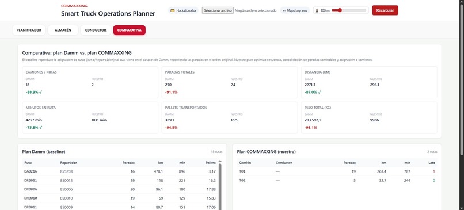This screenshot has width=464, height=210.
Task: Select truck row T02
Action: click(x=337, y=181)
